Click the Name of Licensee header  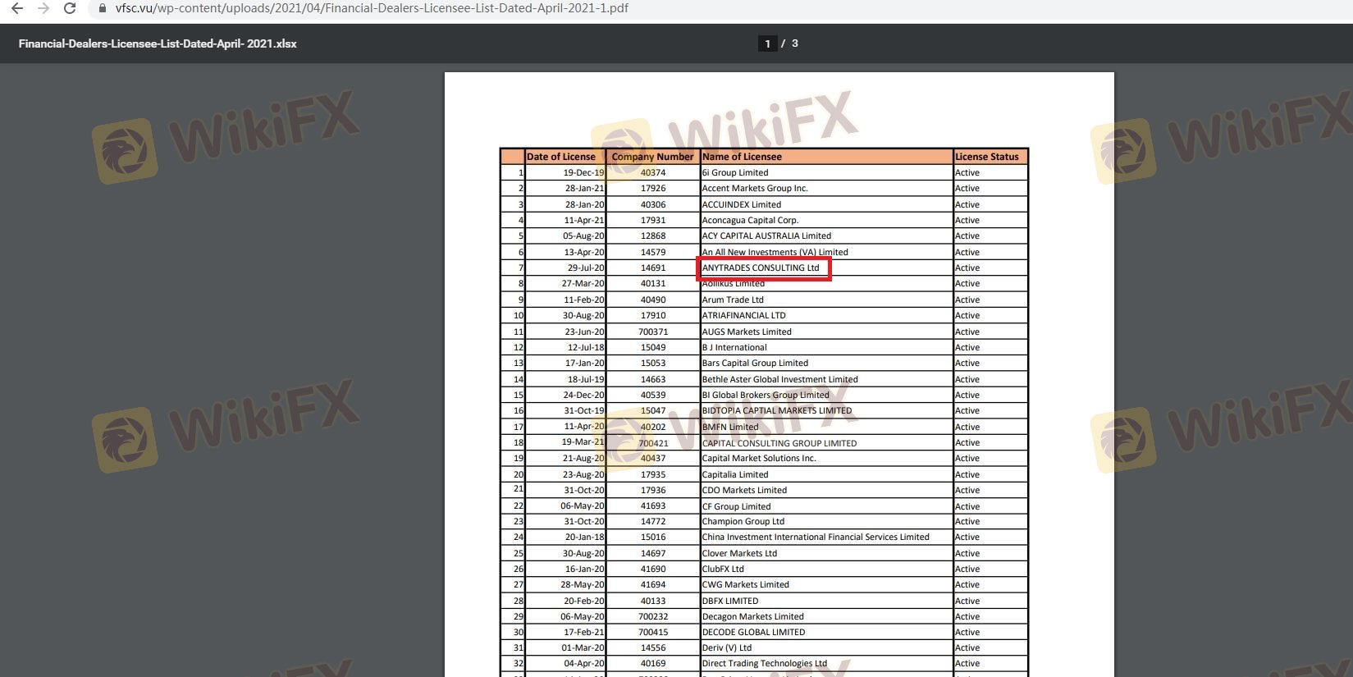742,157
